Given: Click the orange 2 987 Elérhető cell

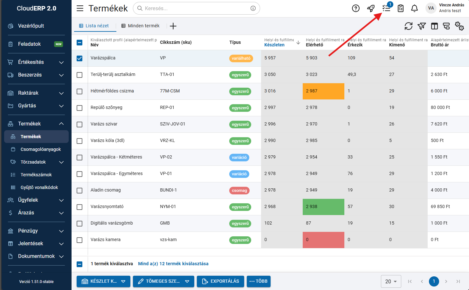Looking at the screenshot, I should (323, 91).
